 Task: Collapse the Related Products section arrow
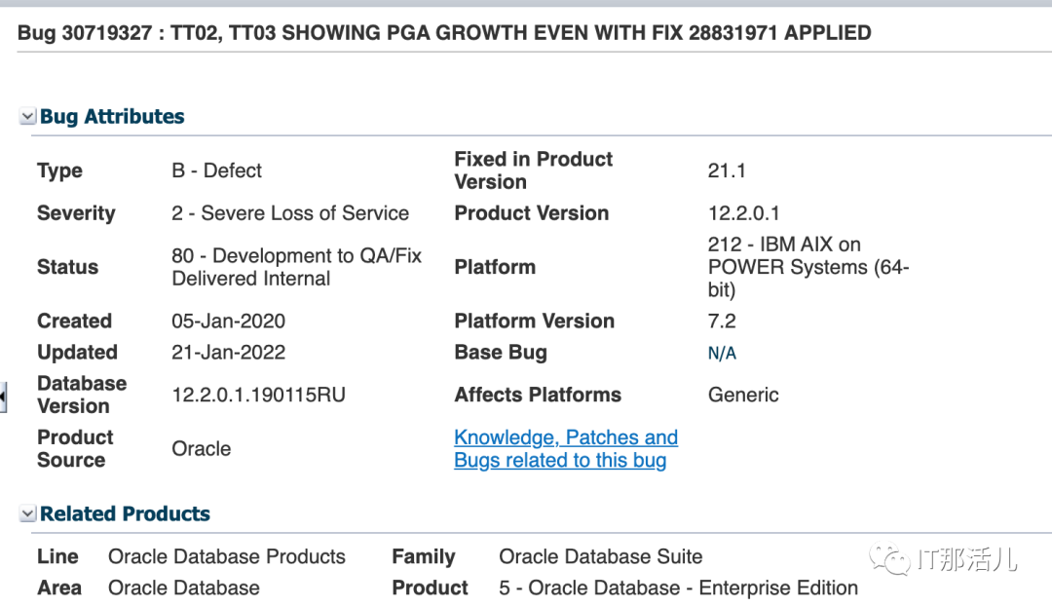click(27, 514)
